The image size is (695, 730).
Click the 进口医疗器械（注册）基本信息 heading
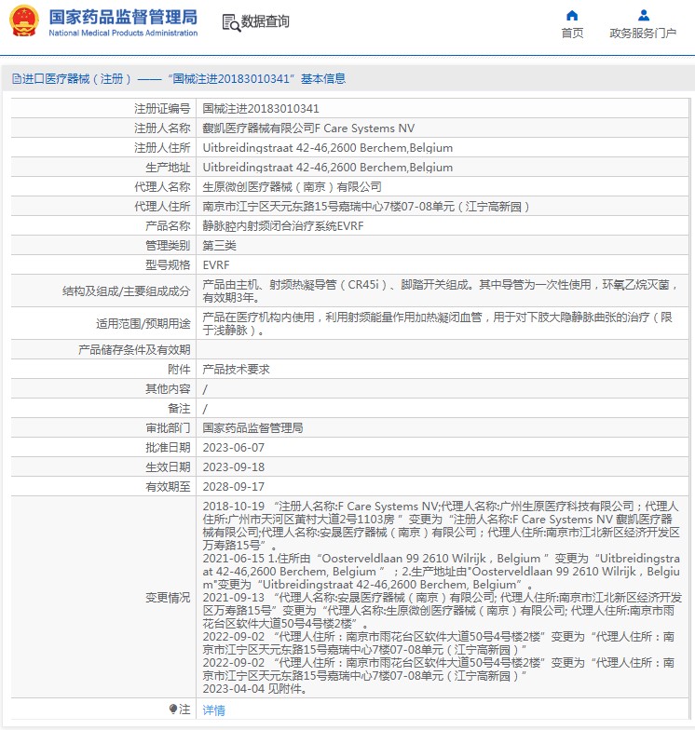[179, 78]
